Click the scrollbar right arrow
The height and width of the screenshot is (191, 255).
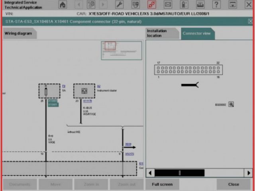point(249,173)
